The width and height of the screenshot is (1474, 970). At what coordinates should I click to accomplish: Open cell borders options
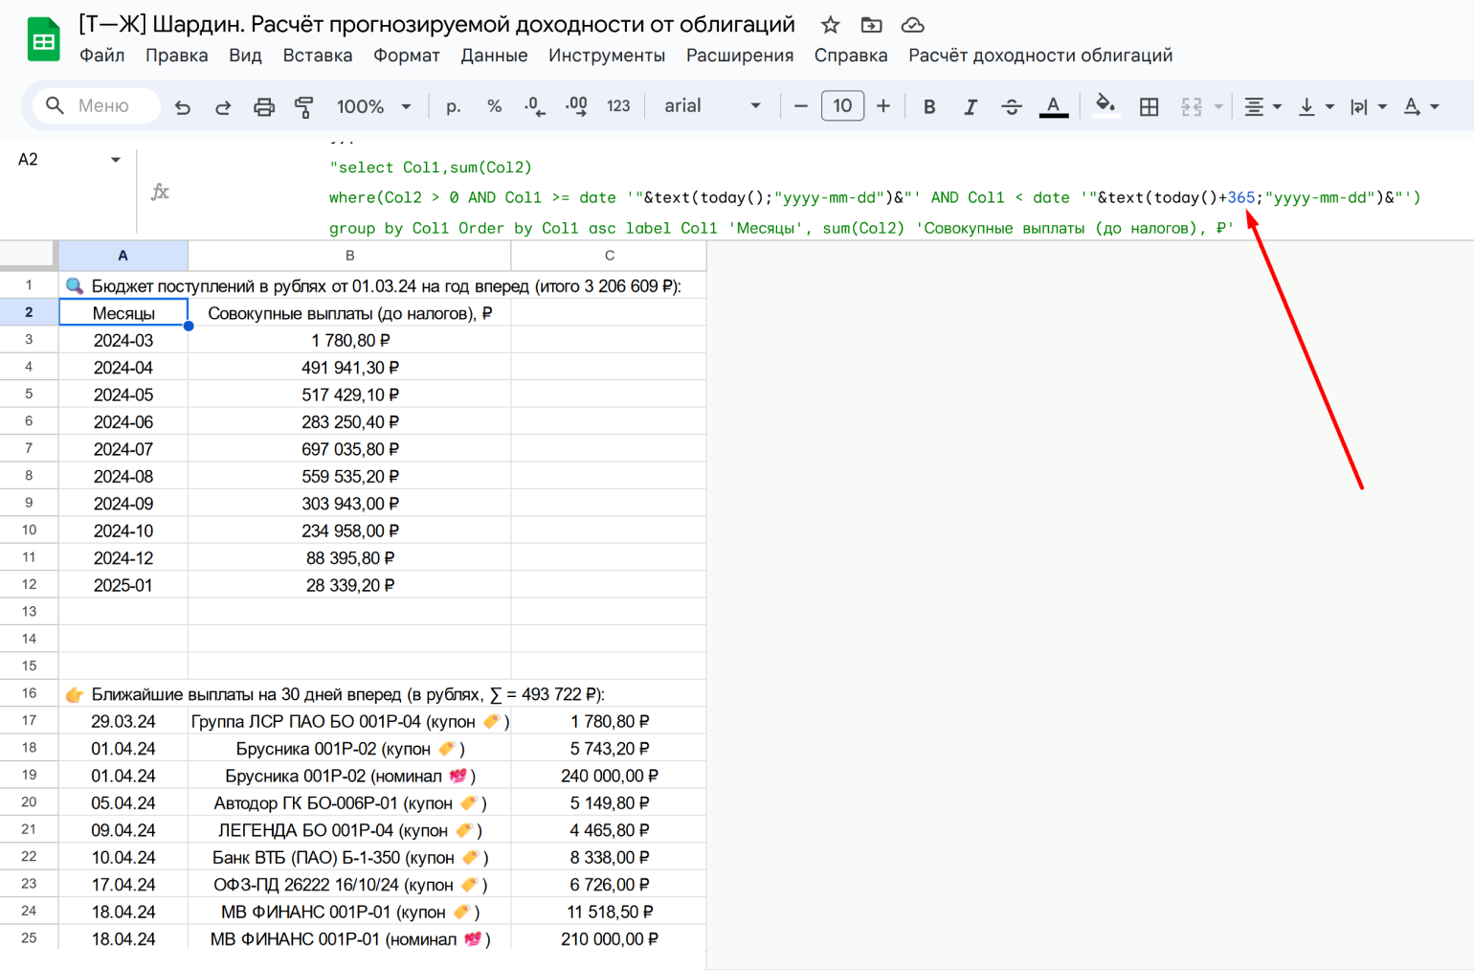pos(1150,106)
